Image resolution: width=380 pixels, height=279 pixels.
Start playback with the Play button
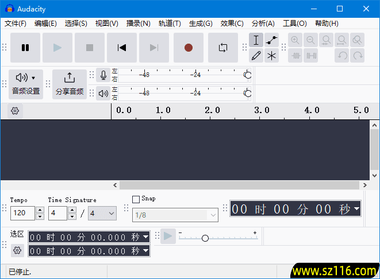[x=57, y=48]
